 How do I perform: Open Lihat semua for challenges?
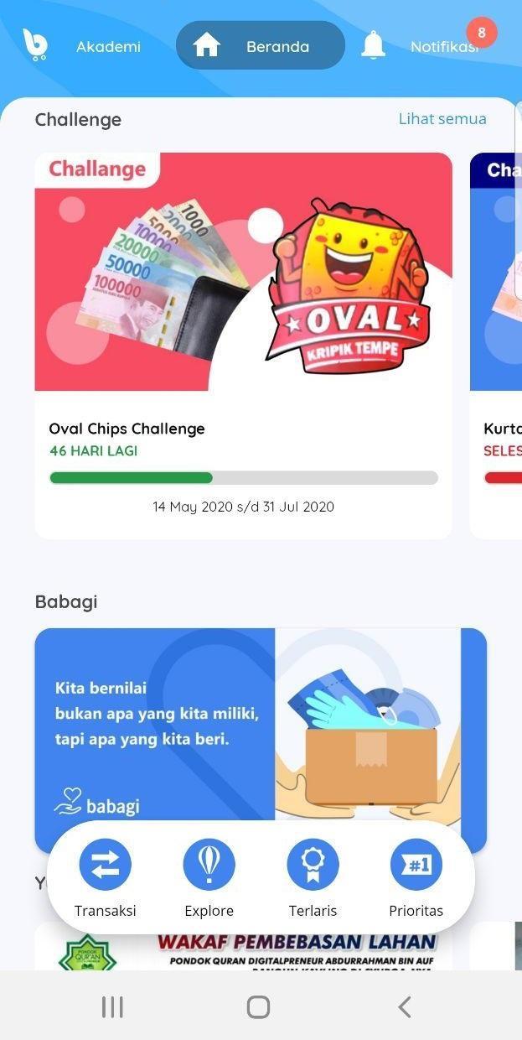click(x=442, y=119)
